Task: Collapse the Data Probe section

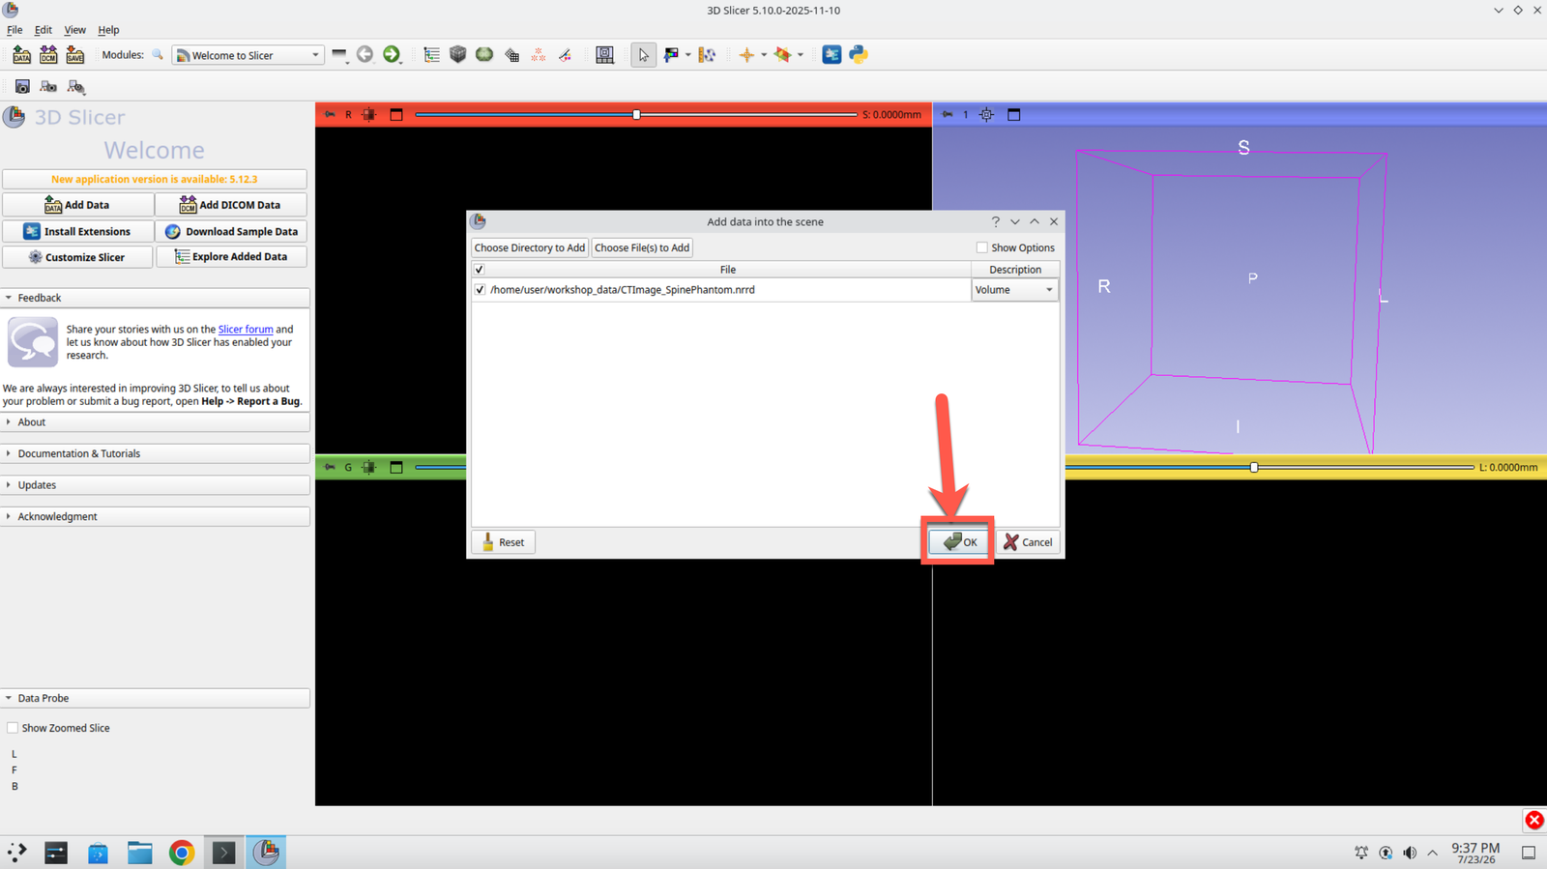Action: tap(155, 698)
